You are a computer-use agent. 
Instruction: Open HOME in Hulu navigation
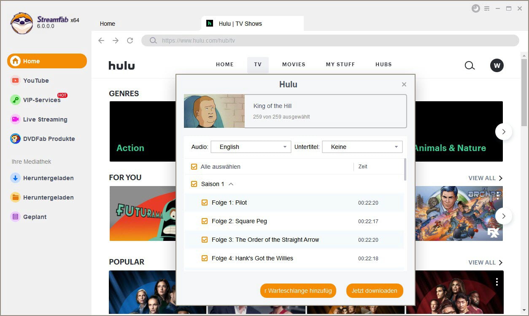click(x=225, y=65)
